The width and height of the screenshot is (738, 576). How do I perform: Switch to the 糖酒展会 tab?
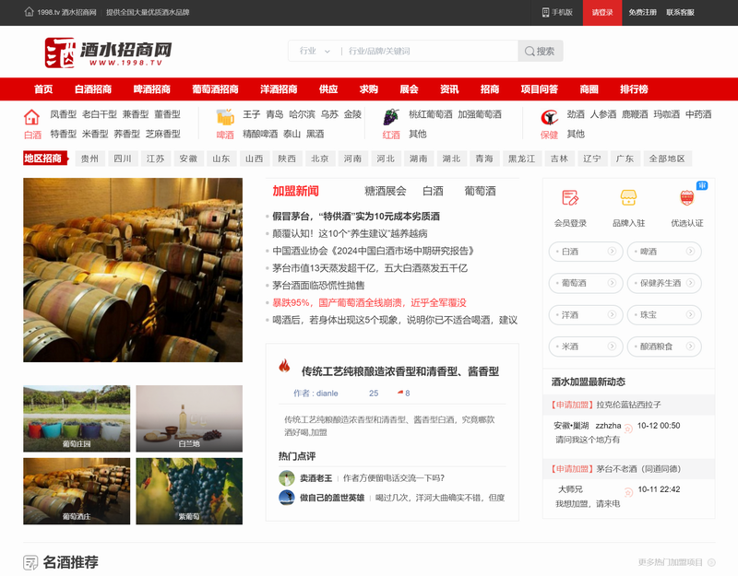(385, 191)
